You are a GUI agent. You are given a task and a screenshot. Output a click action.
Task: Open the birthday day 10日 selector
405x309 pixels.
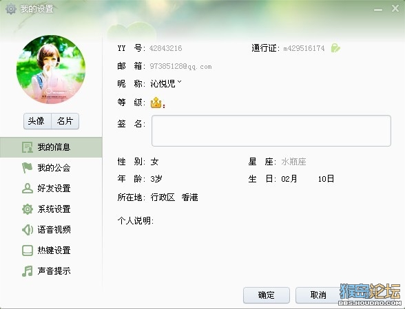(x=326, y=179)
